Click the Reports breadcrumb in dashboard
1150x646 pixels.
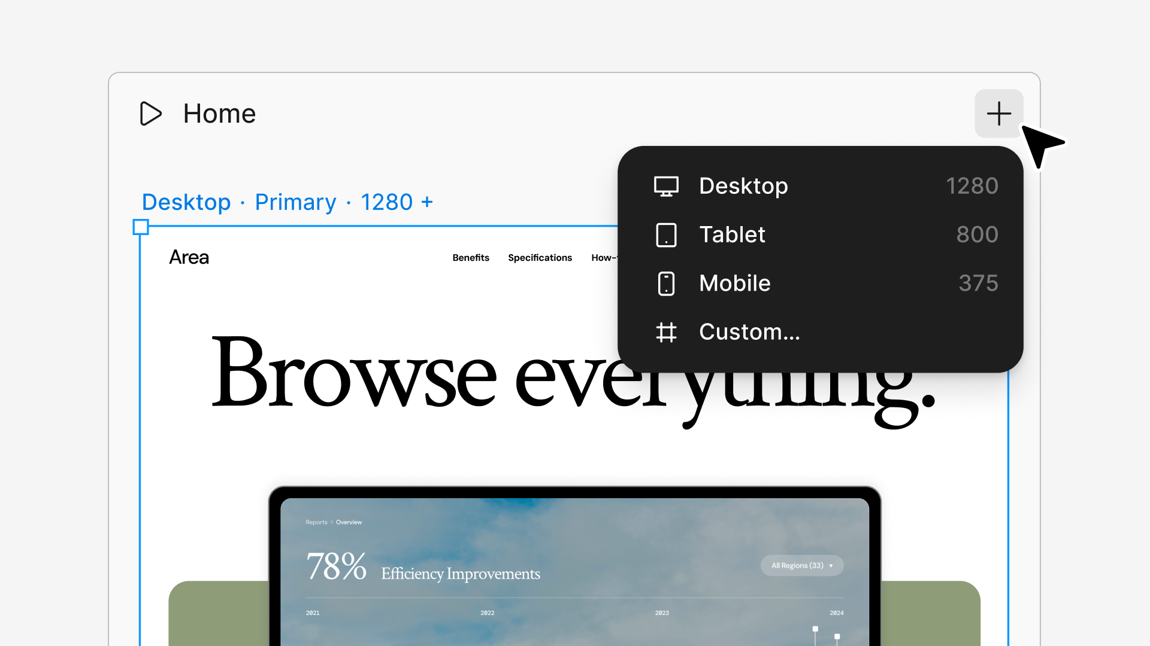316,522
